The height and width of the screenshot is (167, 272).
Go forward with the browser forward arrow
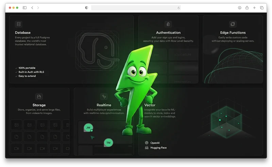[38, 8]
